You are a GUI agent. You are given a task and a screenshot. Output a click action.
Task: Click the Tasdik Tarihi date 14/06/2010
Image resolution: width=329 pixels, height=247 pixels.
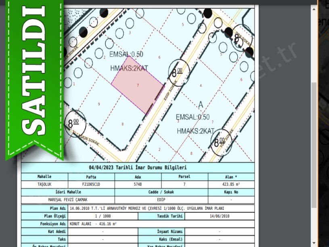coord(219,216)
